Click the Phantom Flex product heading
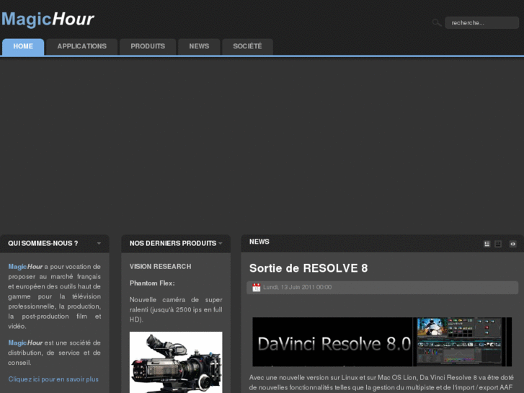Screen dimensions: 524x393 pos(152,283)
